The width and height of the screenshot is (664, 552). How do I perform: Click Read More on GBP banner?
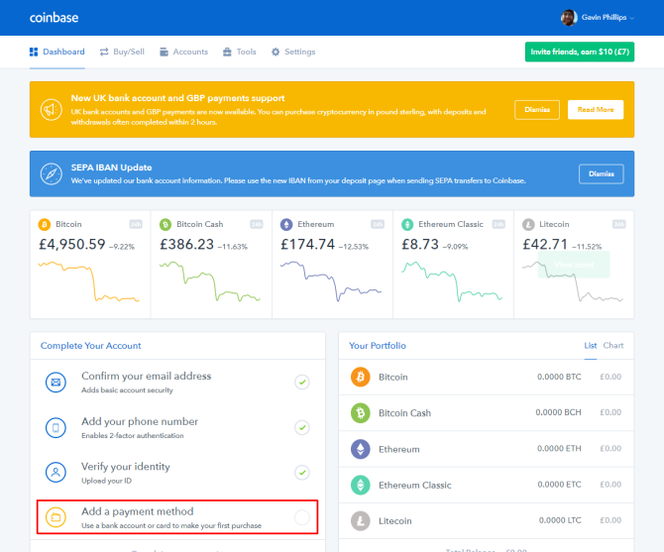click(x=596, y=110)
